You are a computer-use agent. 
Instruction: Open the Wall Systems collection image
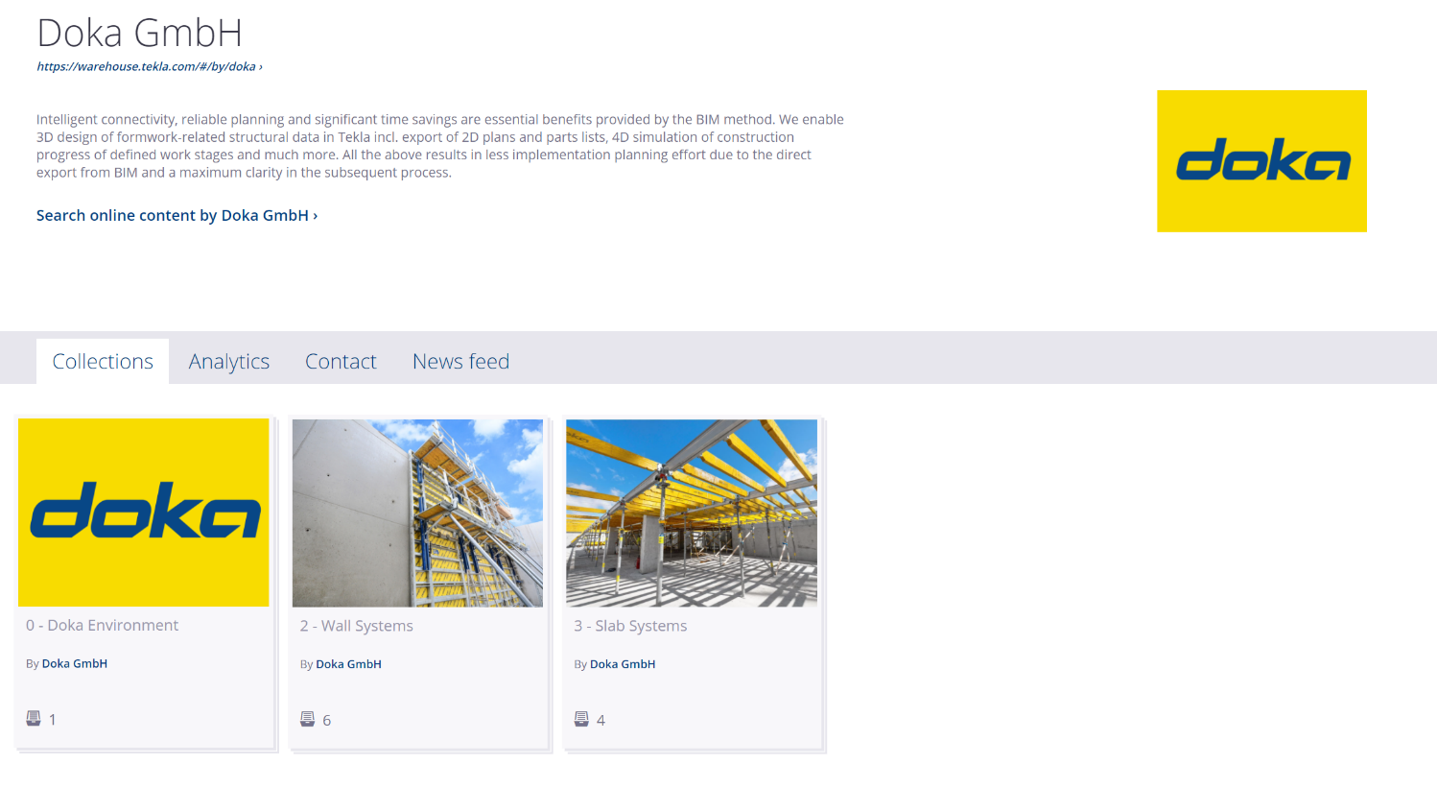tap(417, 513)
